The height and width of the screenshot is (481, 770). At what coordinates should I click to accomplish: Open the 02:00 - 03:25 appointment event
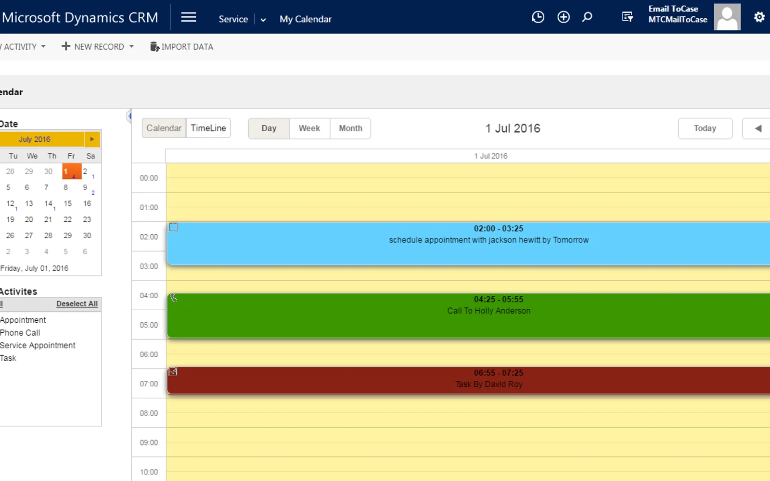[468, 243]
